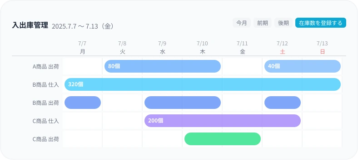Select the green C商品 出荷 bar
Screen dimensions: 358x167
tap(223, 139)
